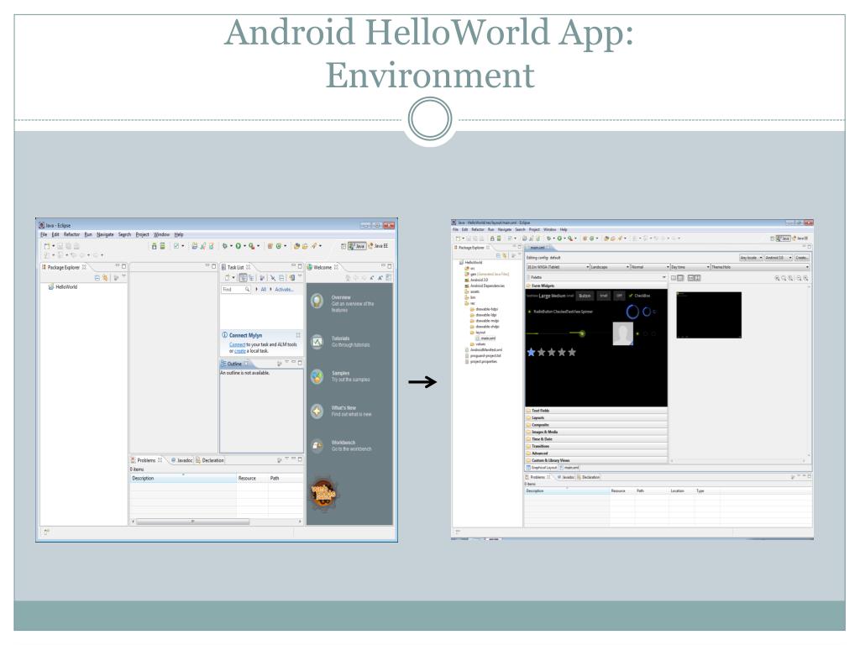Image resolution: width=860 pixels, height=645 pixels.
Task: Select Button widget in palette
Action: (585, 296)
